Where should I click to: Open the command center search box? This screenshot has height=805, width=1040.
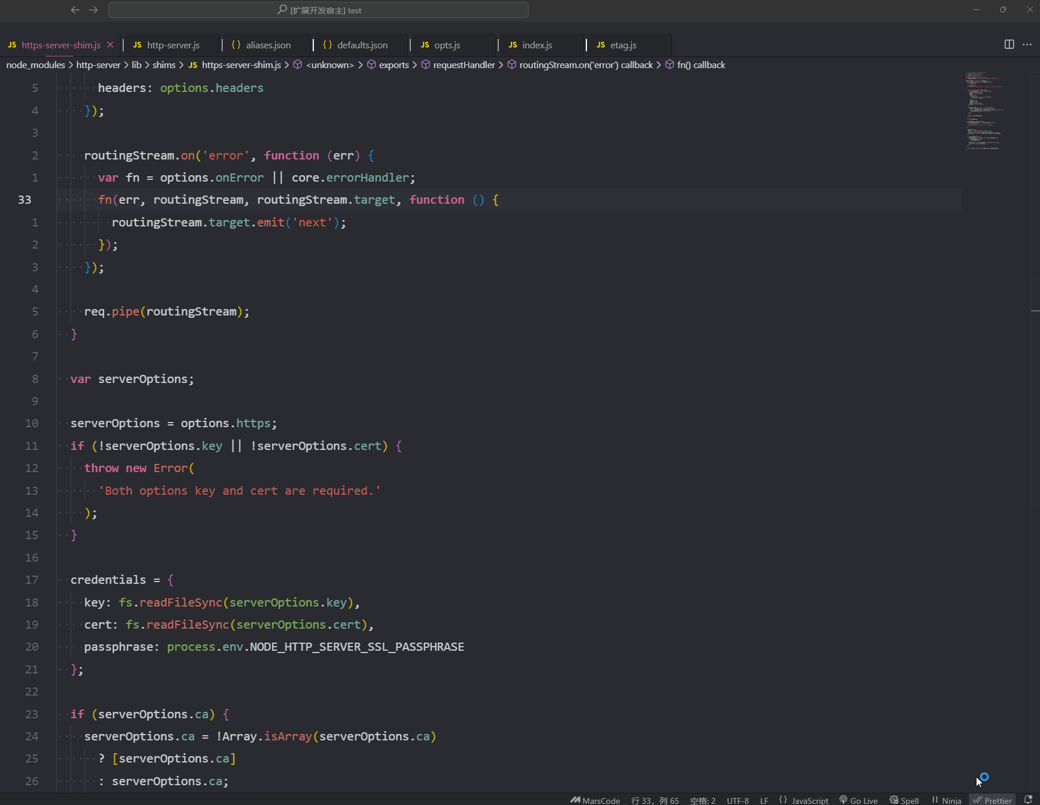point(319,10)
